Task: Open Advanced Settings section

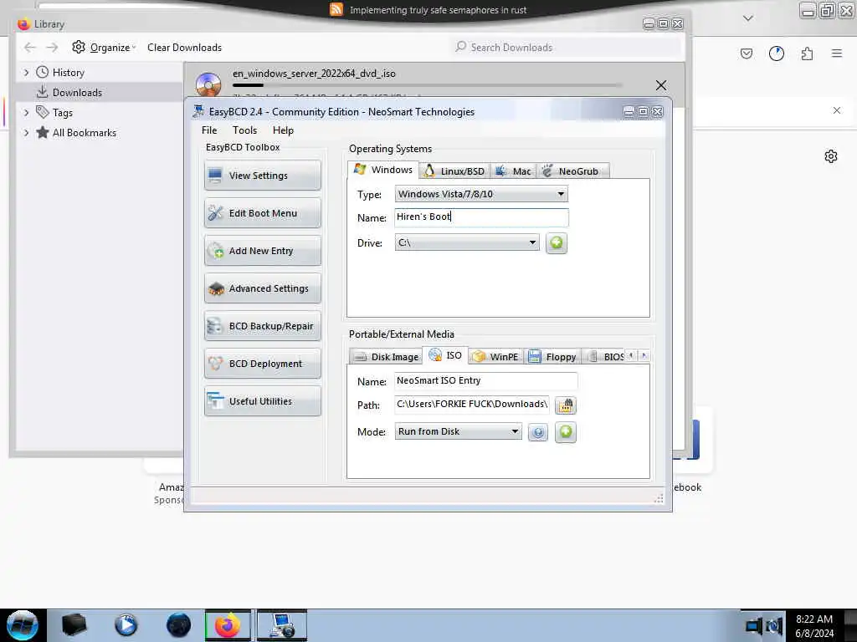Action: pyautogui.click(x=263, y=288)
